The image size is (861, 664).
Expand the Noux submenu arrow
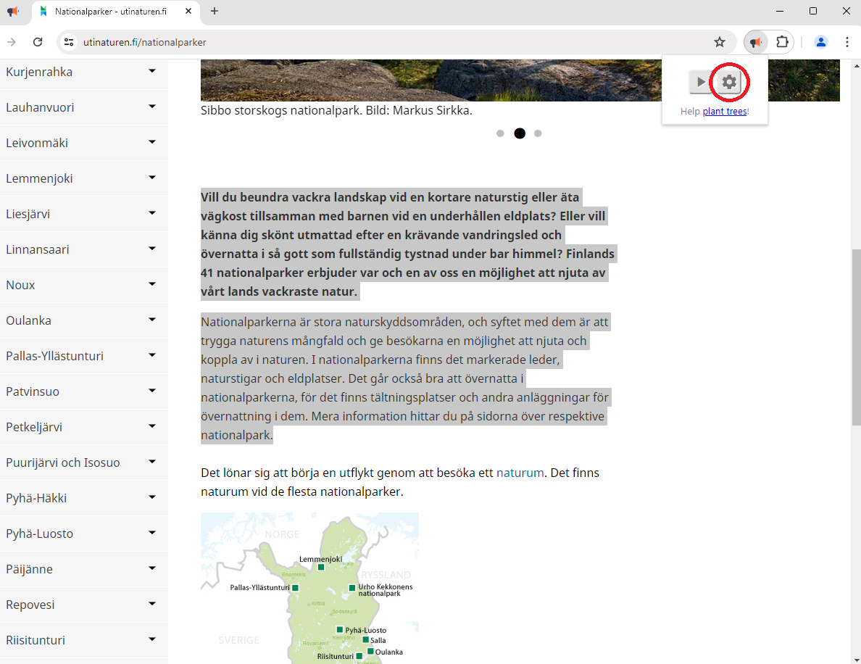(x=152, y=284)
